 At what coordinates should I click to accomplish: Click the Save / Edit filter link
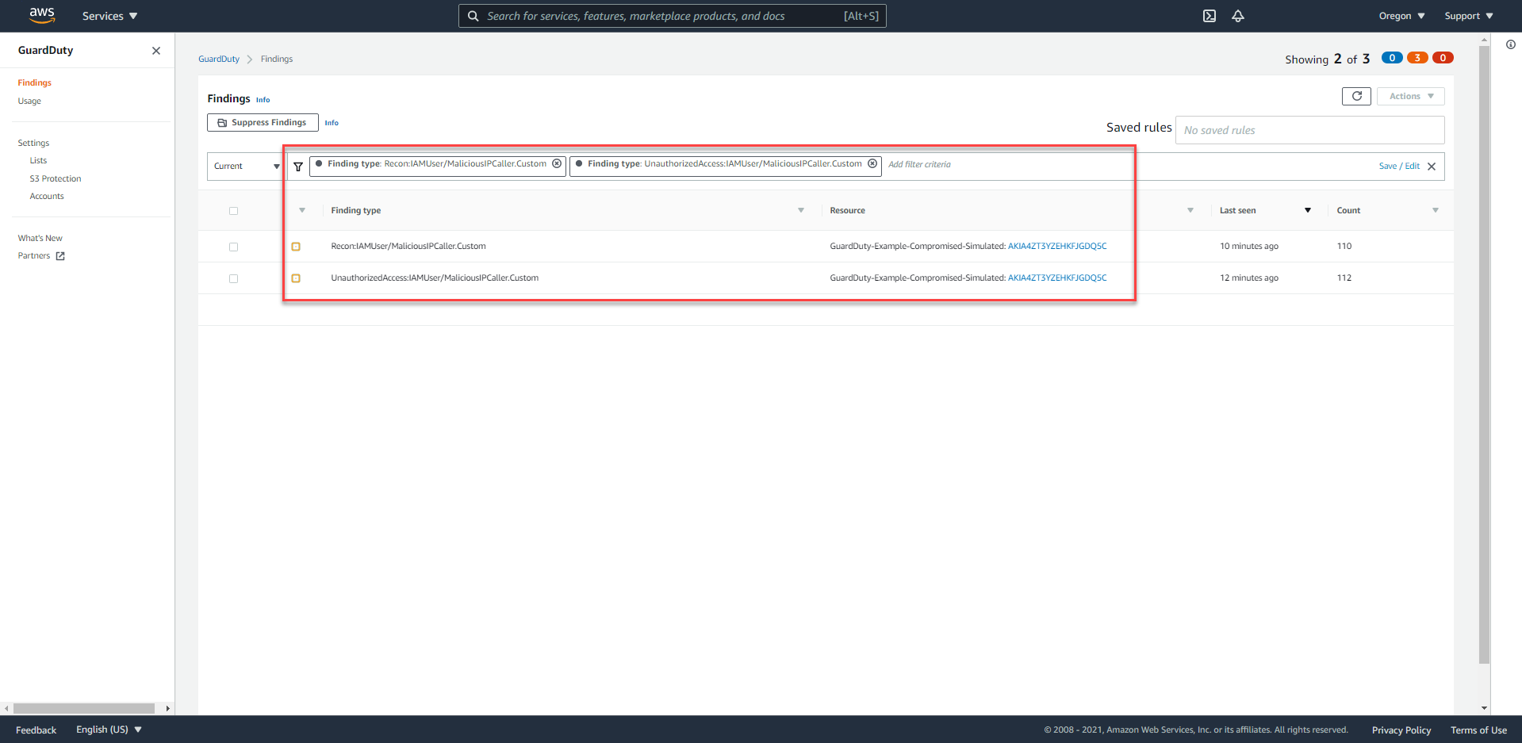[x=1399, y=166]
